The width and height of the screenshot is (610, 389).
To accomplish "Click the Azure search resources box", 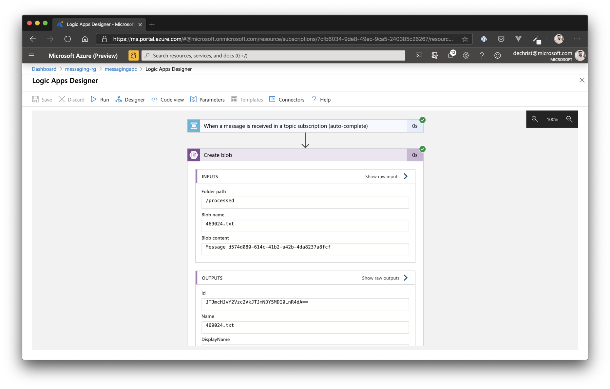I will (x=273, y=56).
